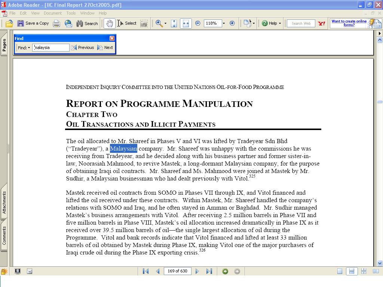Click the Snapshot camera tool

[x=144, y=24]
